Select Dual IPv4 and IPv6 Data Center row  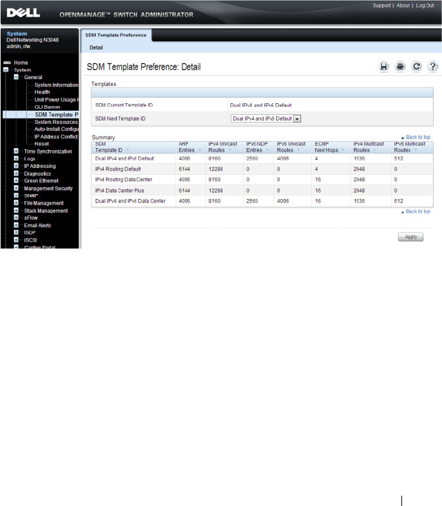tap(262, 201)
